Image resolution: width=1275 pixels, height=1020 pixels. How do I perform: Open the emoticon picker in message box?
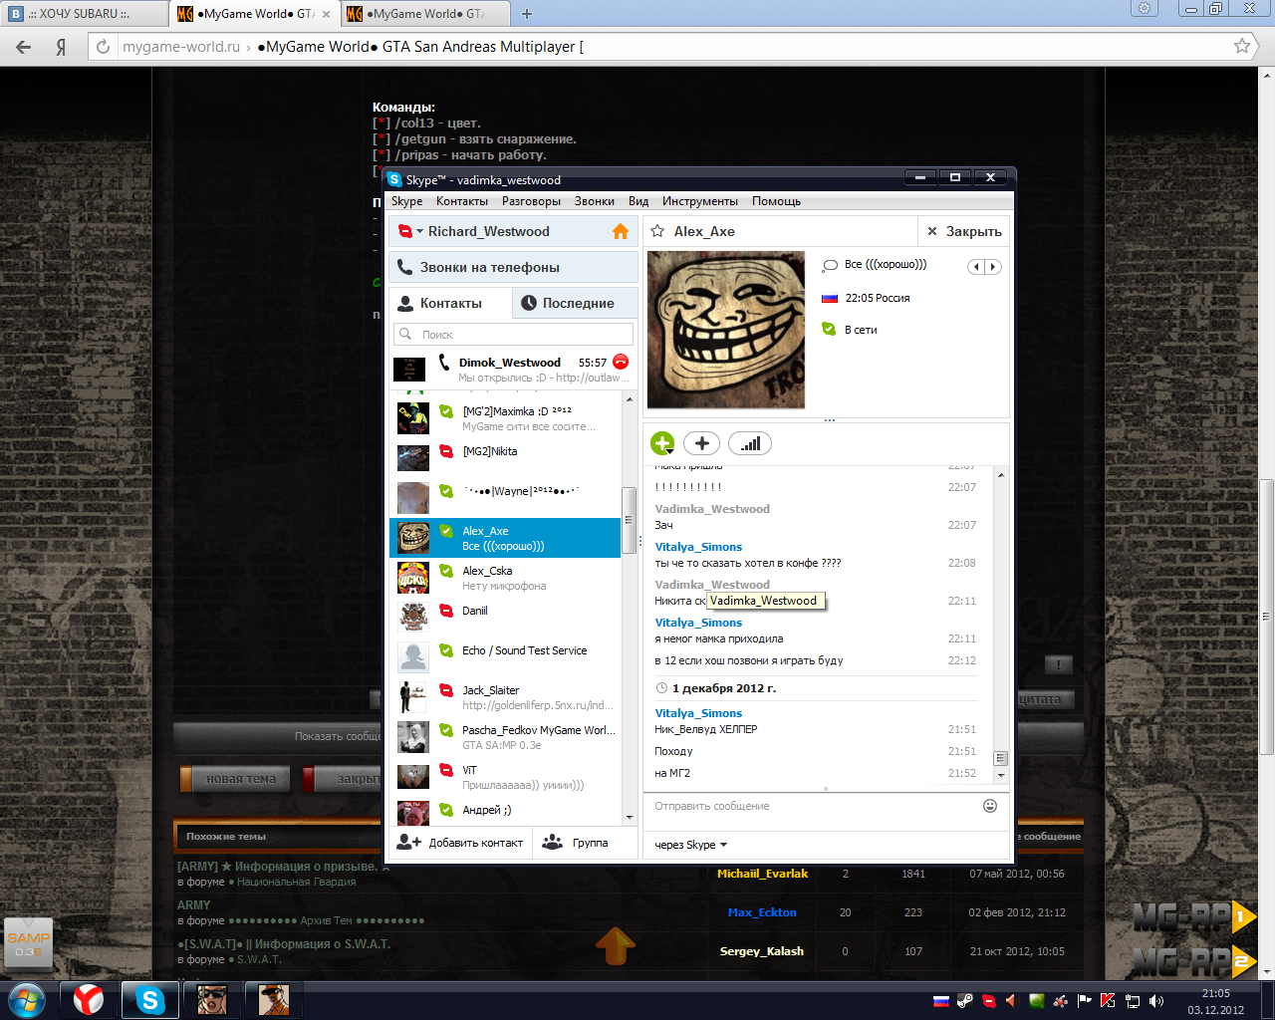pyautogui.click(x=990, y=806)
